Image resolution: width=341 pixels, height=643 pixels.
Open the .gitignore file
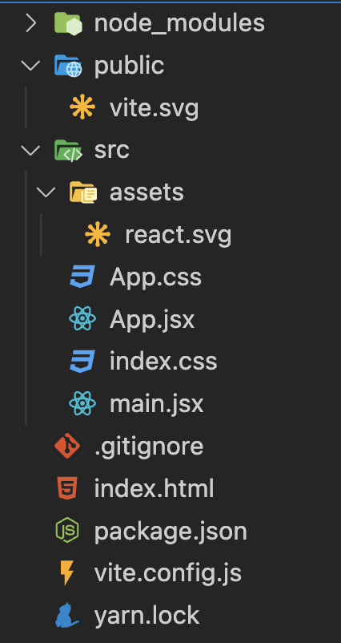click(x=149, y=447)
